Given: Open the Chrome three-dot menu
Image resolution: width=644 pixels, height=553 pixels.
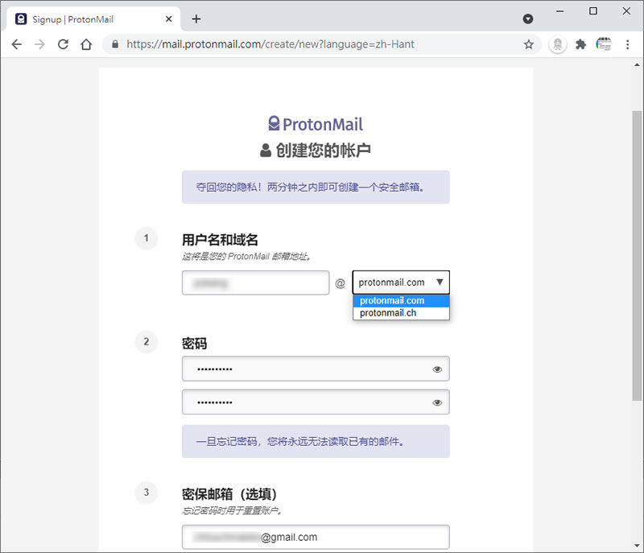Looking at the screenshot, I should tap(627, 44).
